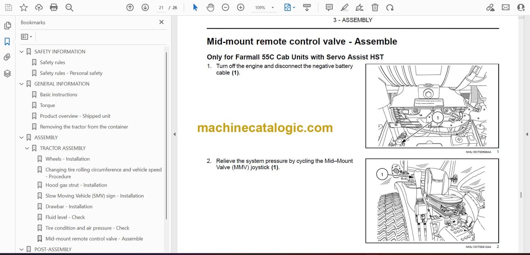Expand the right tools pane arrow
Image resolution: width=530 pixels, height=255 pixels.
pos(527,134)
